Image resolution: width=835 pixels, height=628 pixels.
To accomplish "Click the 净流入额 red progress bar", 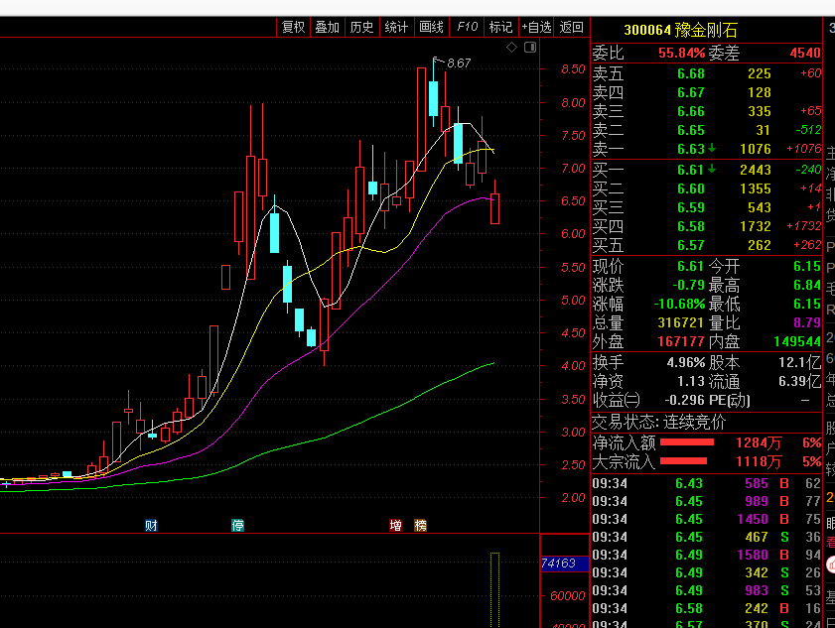I will (687, 442).
